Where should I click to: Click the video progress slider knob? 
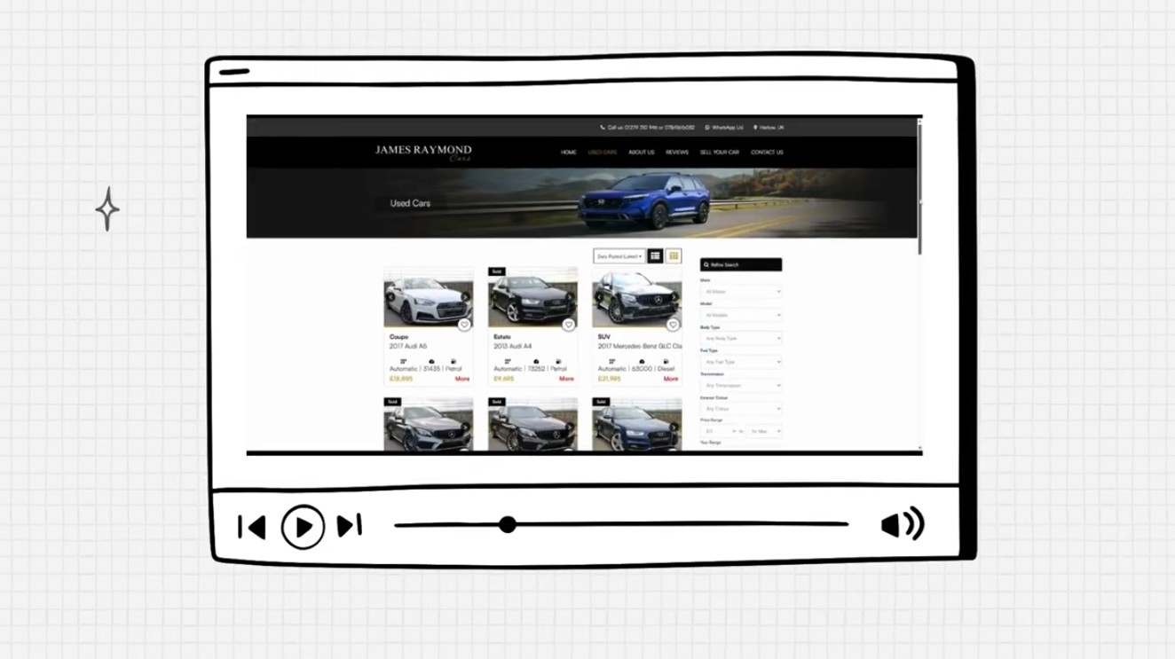point(508,525)
